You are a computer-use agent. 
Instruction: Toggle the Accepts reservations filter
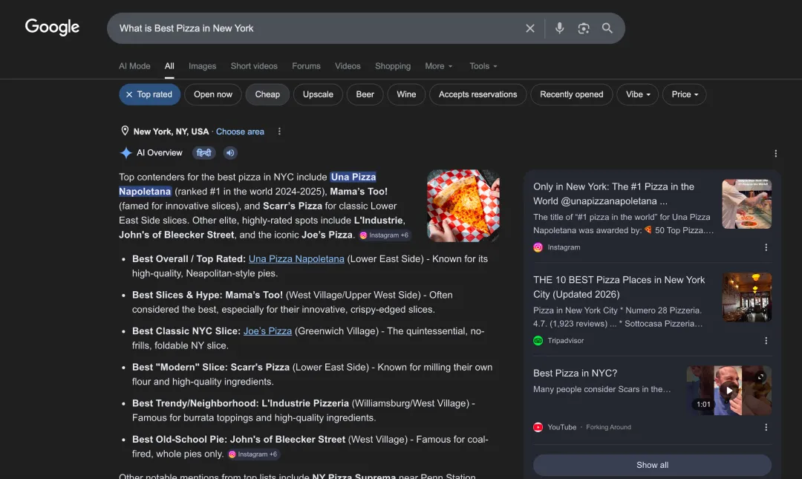[x=477, y=94]
